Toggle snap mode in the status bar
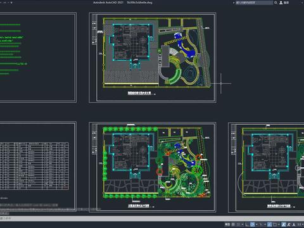Screen dimensions: 304x228 [x=239, y=224]
